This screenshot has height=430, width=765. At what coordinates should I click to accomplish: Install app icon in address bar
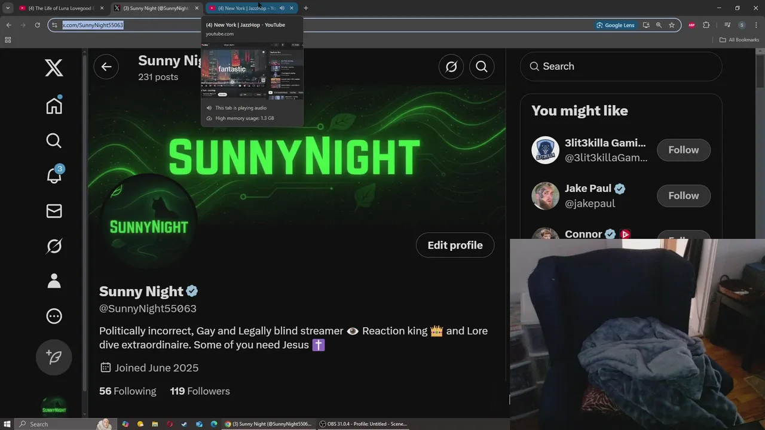646,25
